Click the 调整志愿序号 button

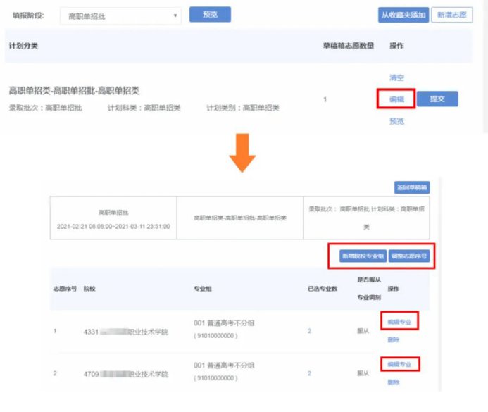pyautogui.click(x=409, y=256)
